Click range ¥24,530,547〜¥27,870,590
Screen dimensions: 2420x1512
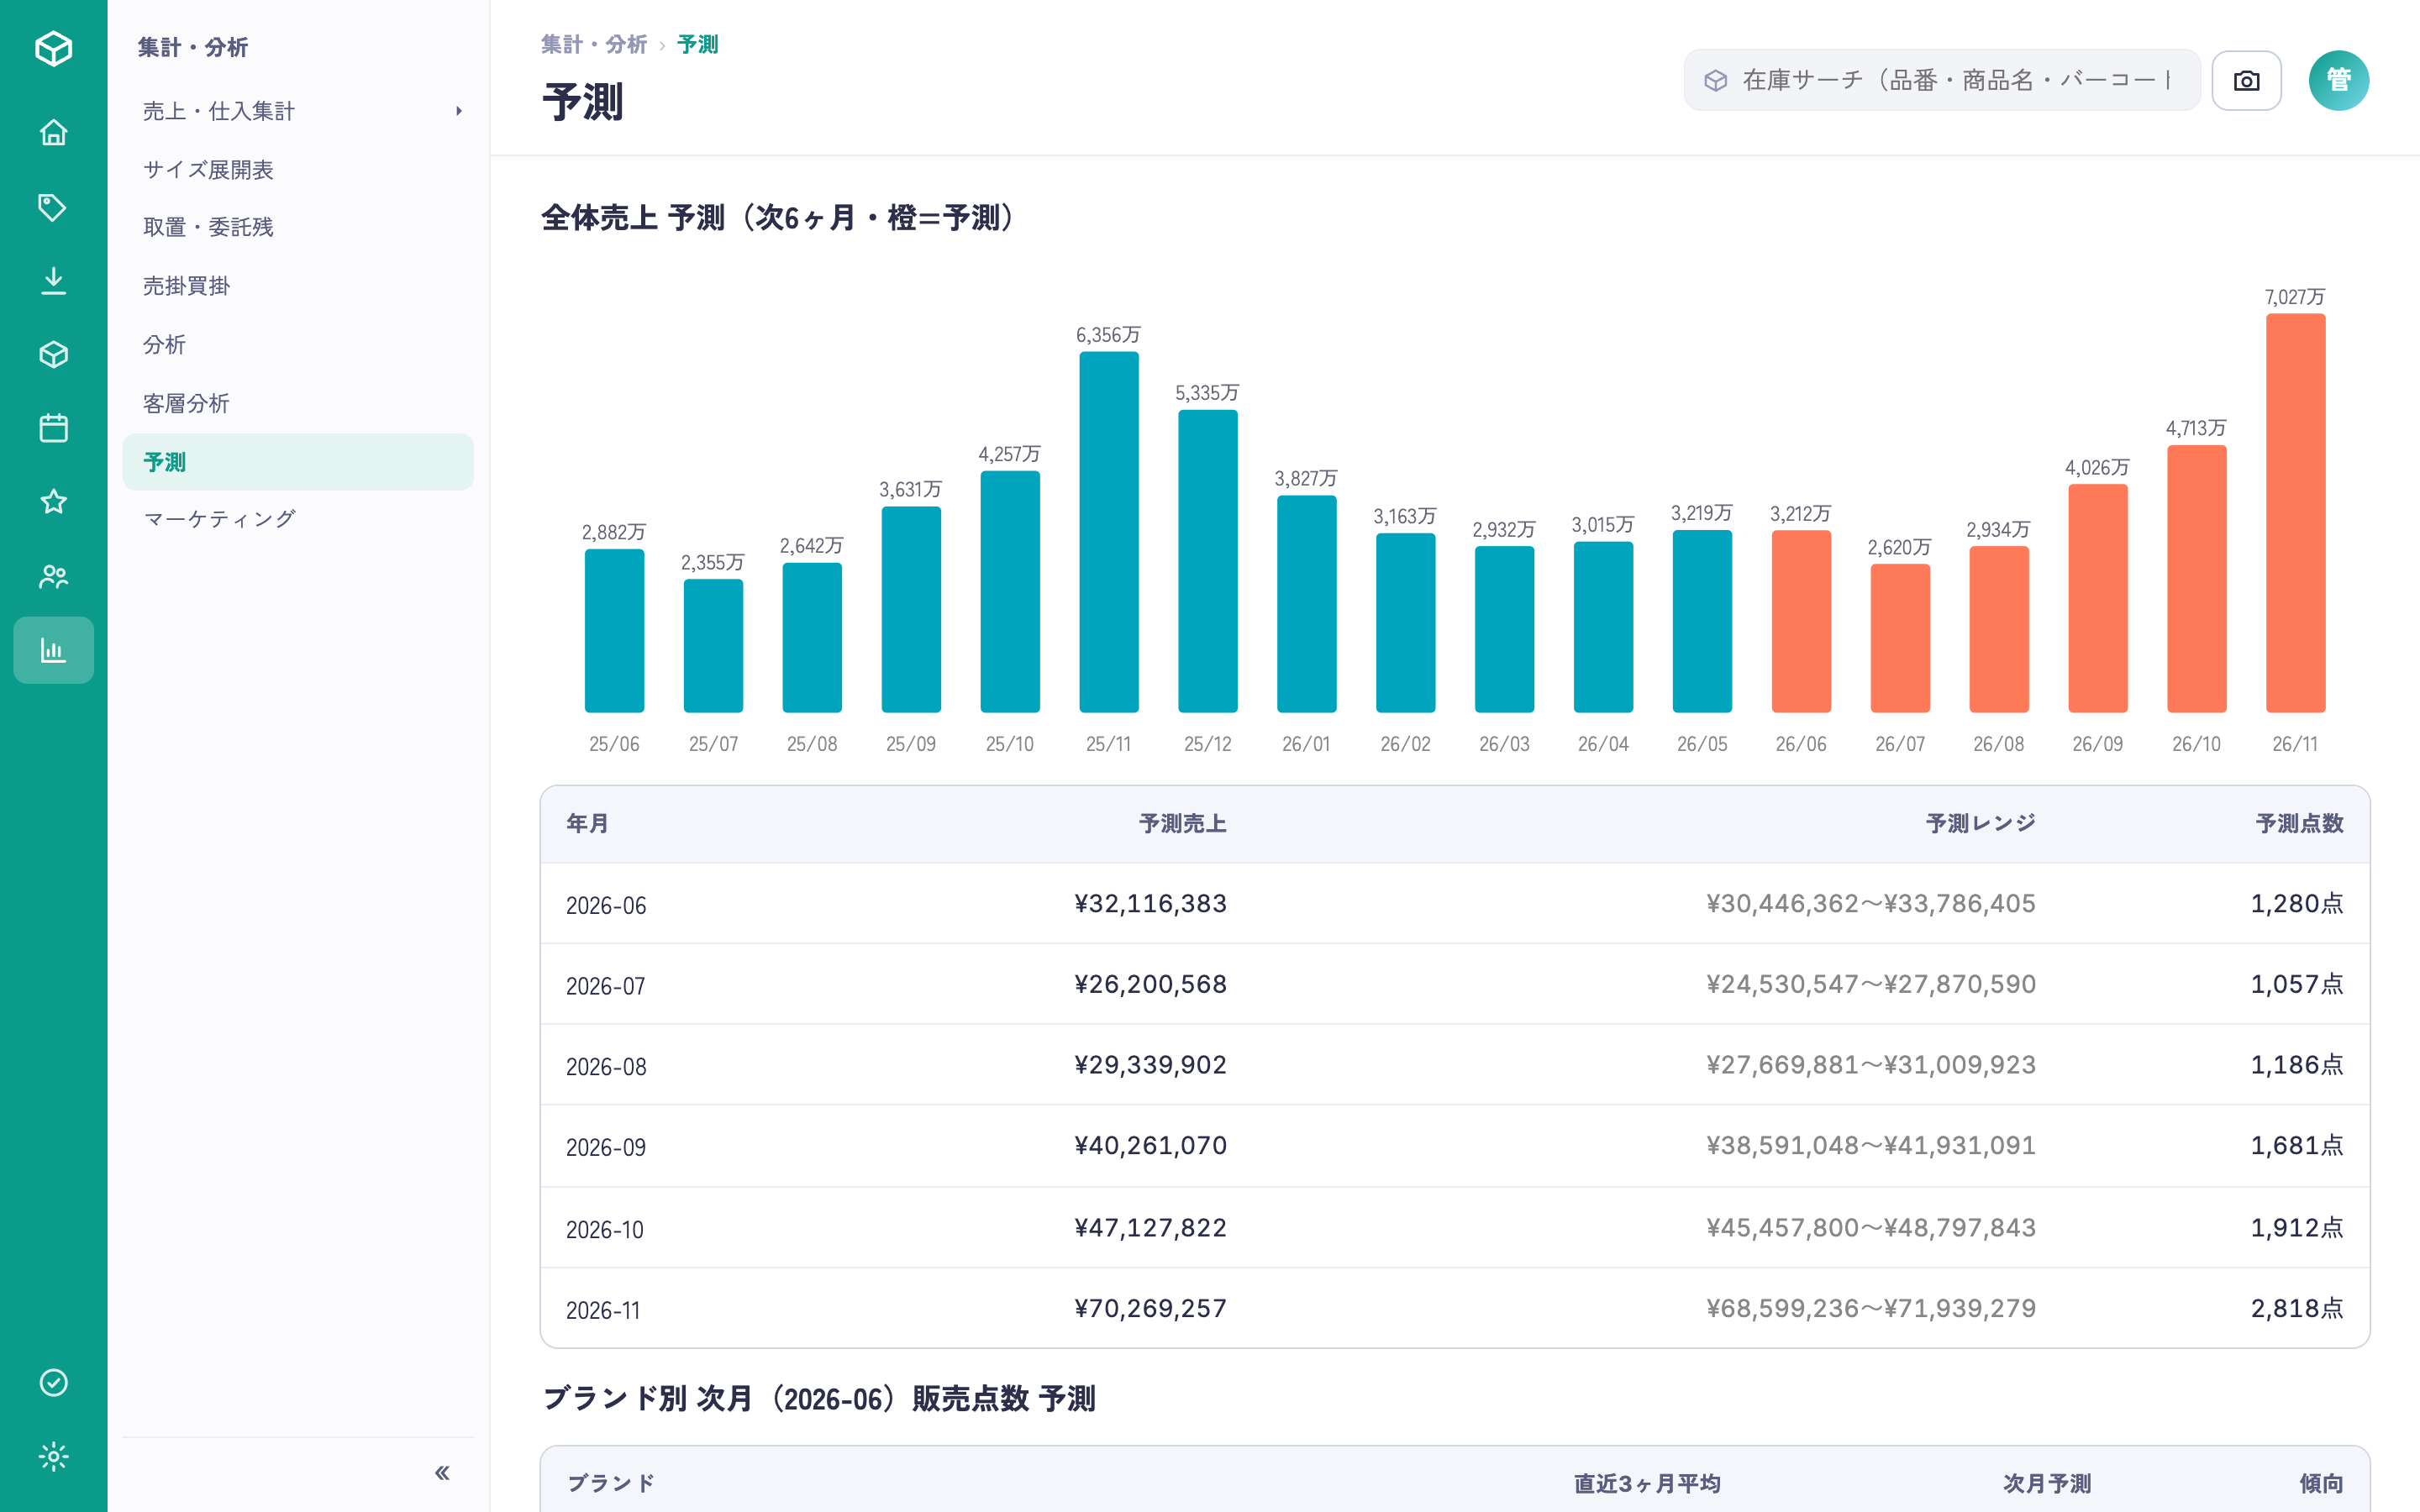(x=1871, y=985)
